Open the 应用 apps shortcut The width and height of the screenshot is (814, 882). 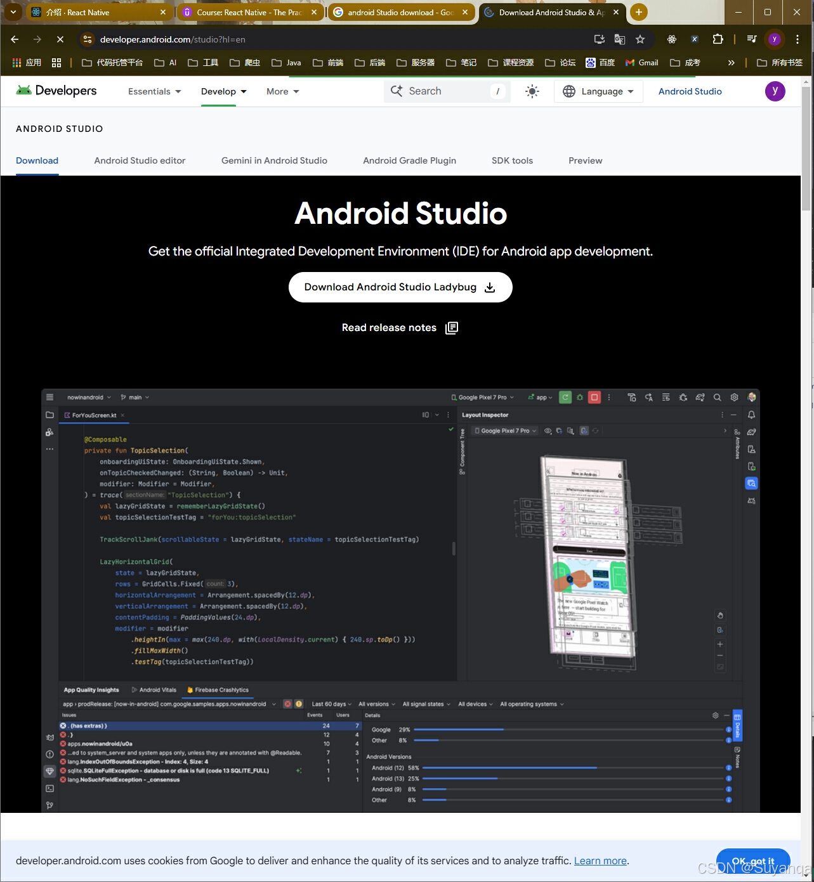click(x=27, y=63)
